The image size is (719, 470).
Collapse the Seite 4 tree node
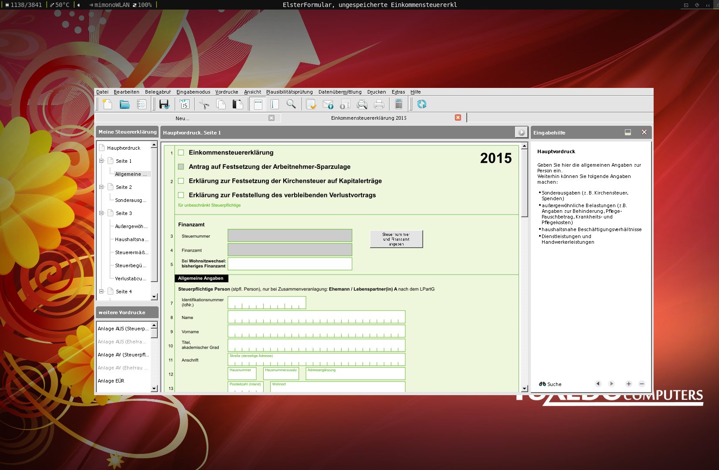point(102,292)
